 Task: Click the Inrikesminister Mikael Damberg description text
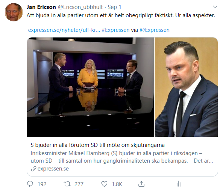122,157
